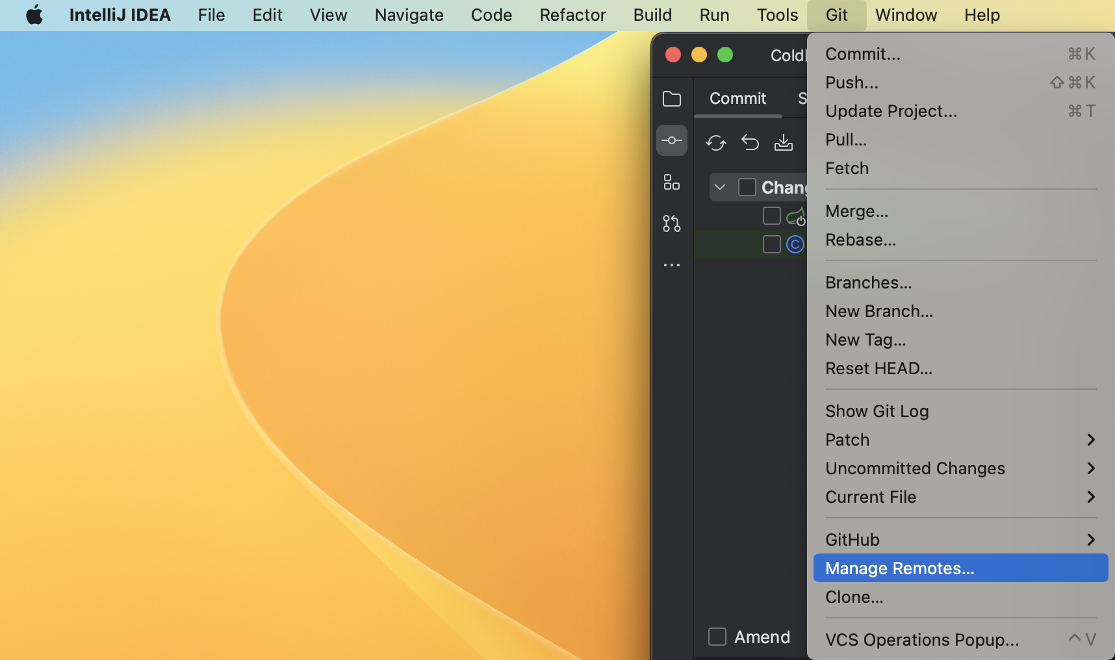Image resolution: width=1115 pixels, height=660 pixels.
Task: Click the Spring config file icon
Action: (x=797, y=216)
